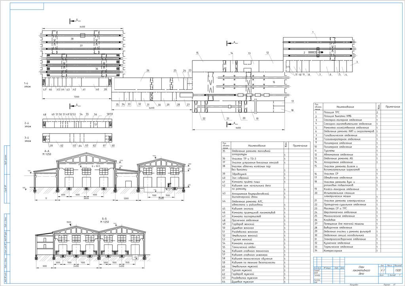Select 'Участок ТР и ТО-3' row
405x286 pixels.
[x=266, y=158]
